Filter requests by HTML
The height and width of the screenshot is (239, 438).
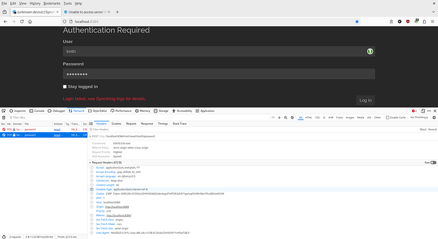point(309,118)
